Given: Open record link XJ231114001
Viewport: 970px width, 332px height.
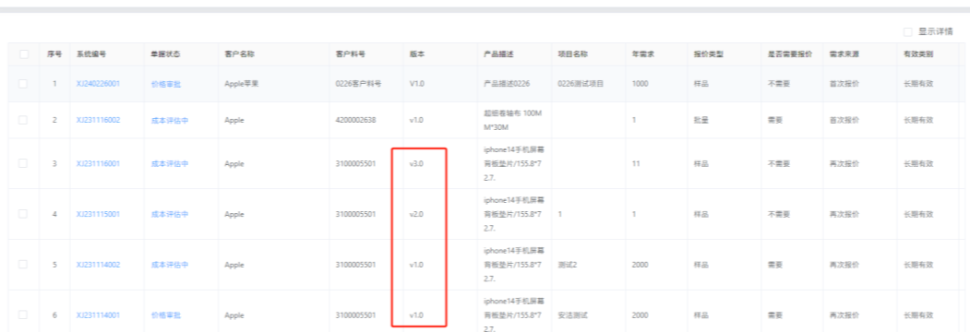Looking at the screenshot, I should pos(99,315).
